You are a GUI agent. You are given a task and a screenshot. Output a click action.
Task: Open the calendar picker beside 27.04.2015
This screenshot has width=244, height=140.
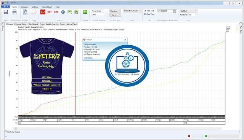(x=175, y=11)
